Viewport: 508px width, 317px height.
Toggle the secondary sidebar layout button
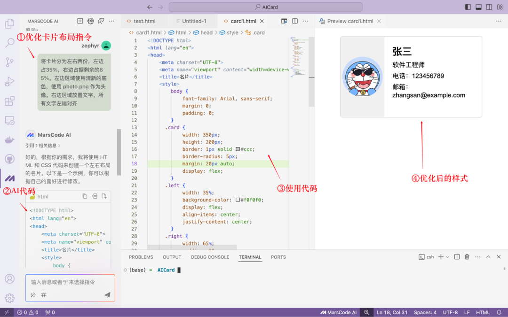(x=489, y=7)
